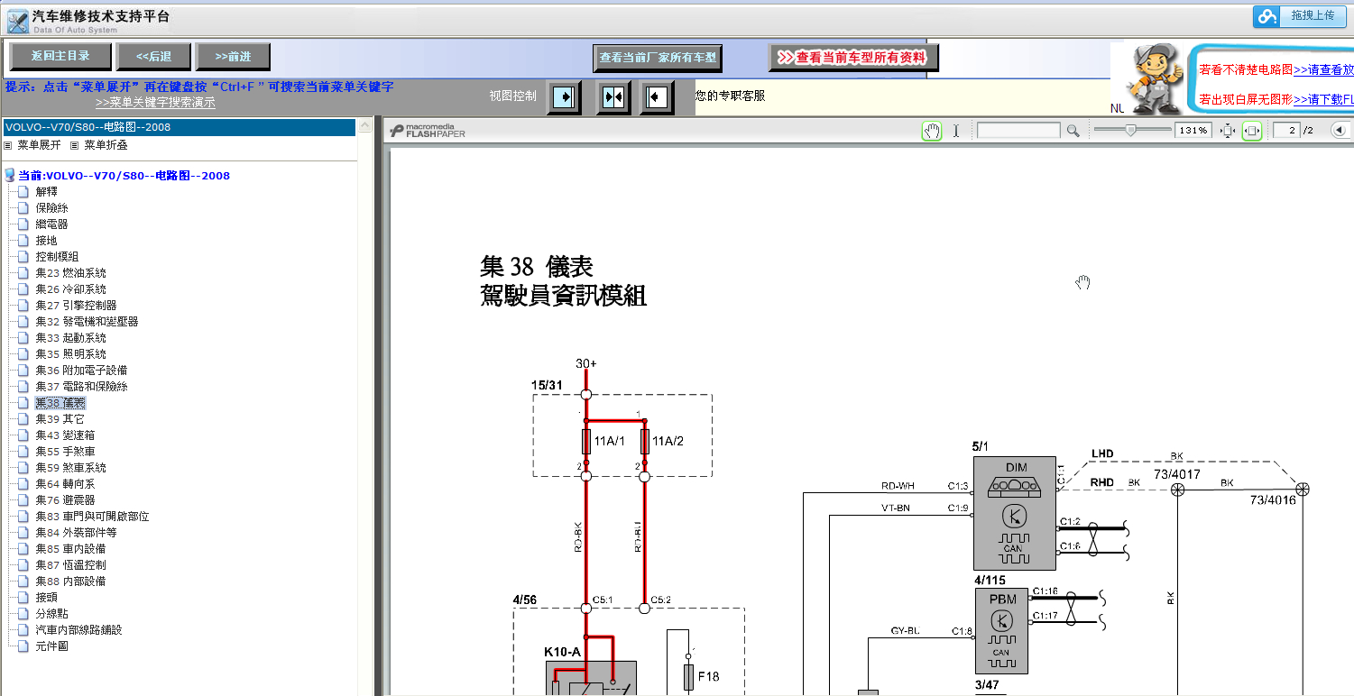Viewport: 1354px width, 696px height.
Task: Click the magnifier search icon in FlashPaper
Action: pyautogui.click(x=1073, y=131)
